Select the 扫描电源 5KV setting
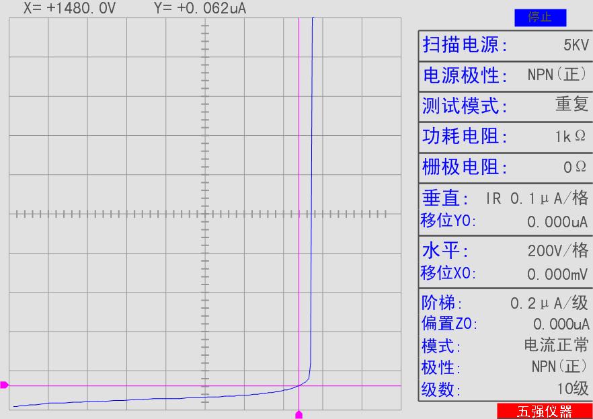 pyautogui.click(x=505, y=45)
